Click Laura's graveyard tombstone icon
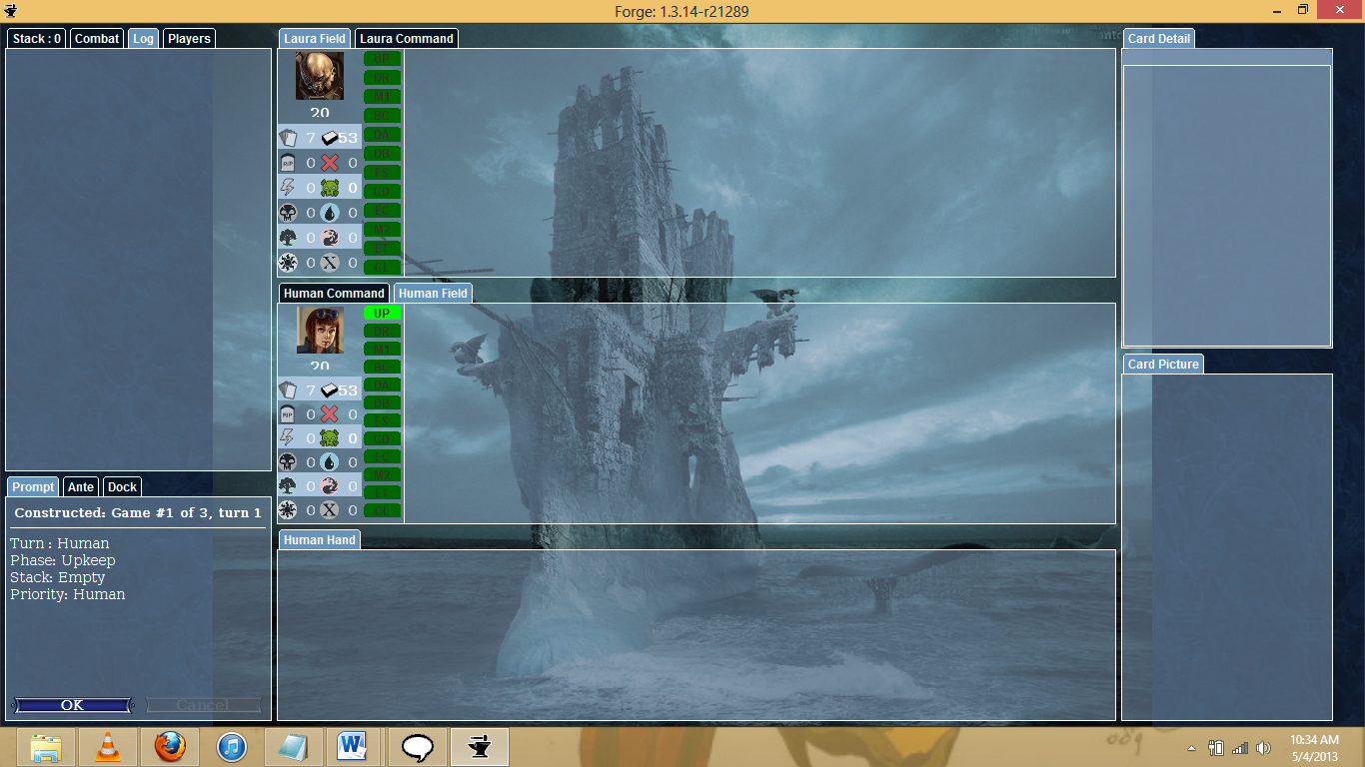Screen dimensions: 1365x767 (x=288, y=163)
